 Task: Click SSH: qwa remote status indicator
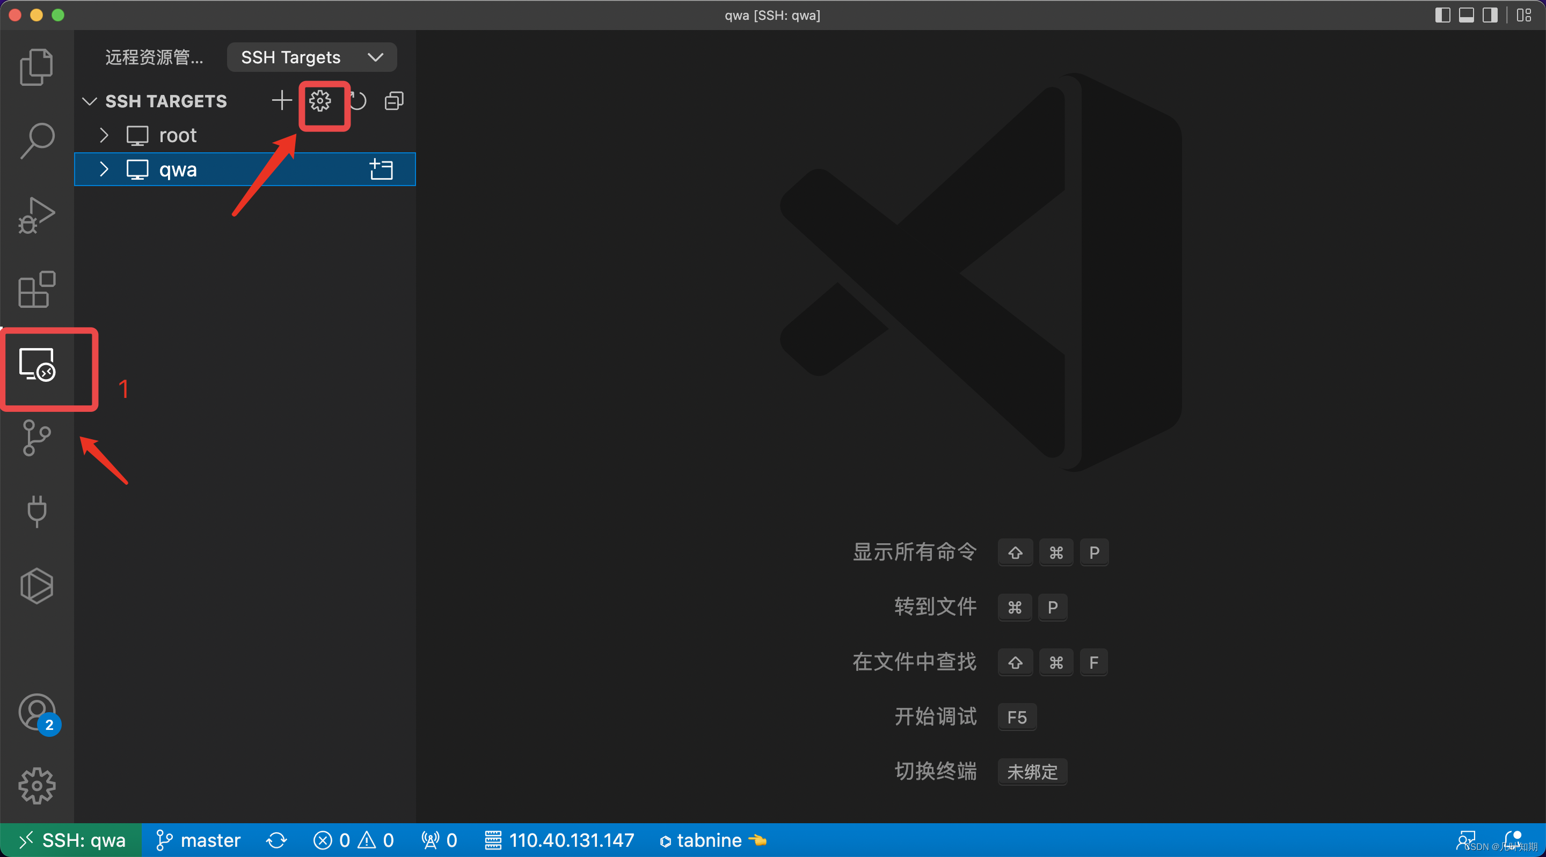click(71, 840)
